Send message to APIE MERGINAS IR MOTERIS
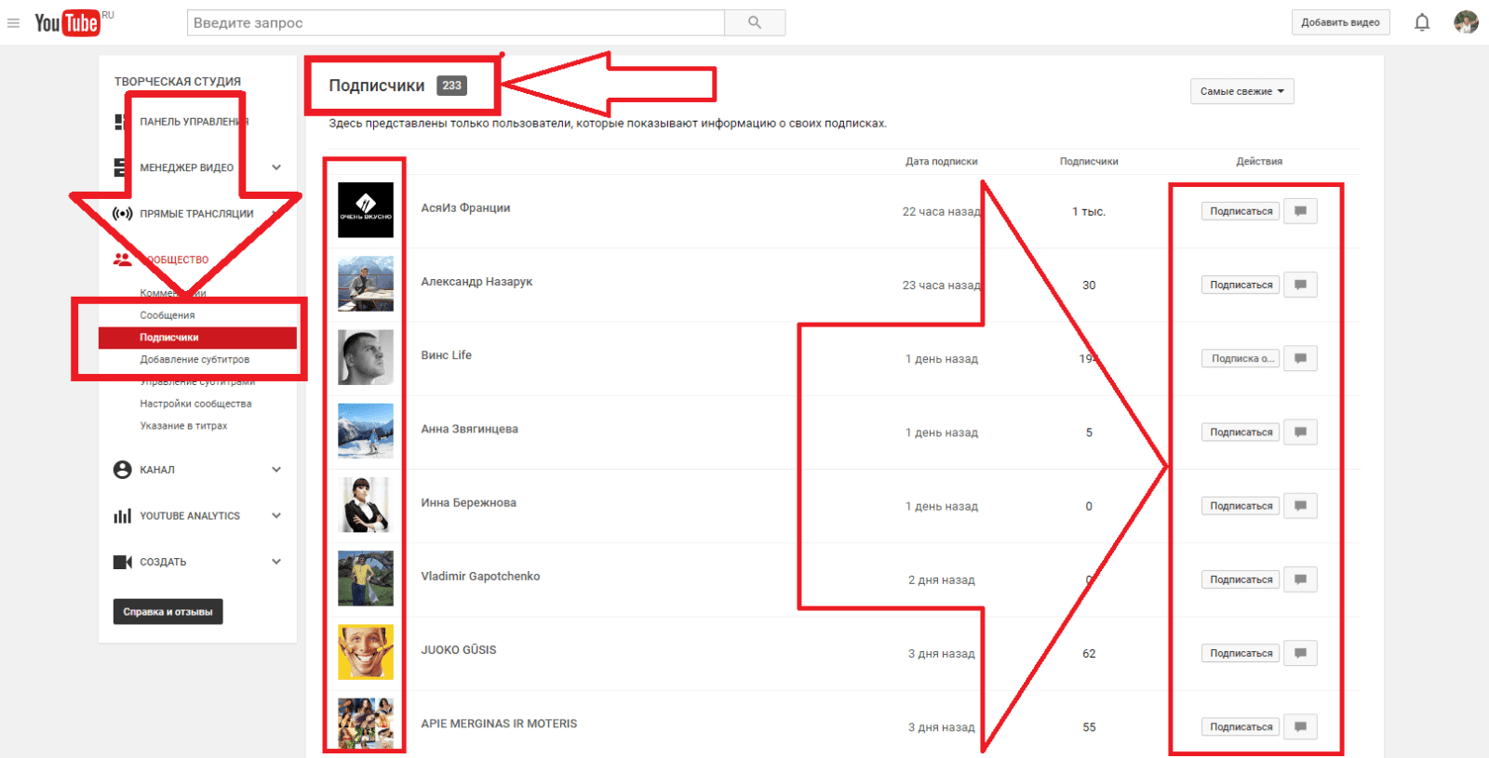 [x=1300, y=726]
